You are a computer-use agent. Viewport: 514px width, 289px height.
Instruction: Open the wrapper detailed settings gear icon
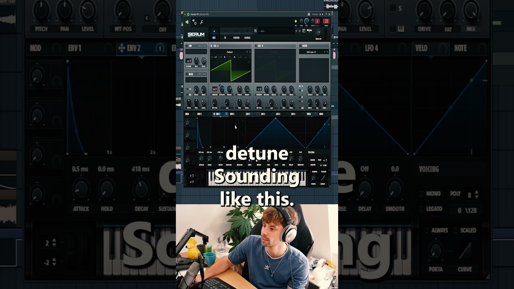[x=194, y=22]
